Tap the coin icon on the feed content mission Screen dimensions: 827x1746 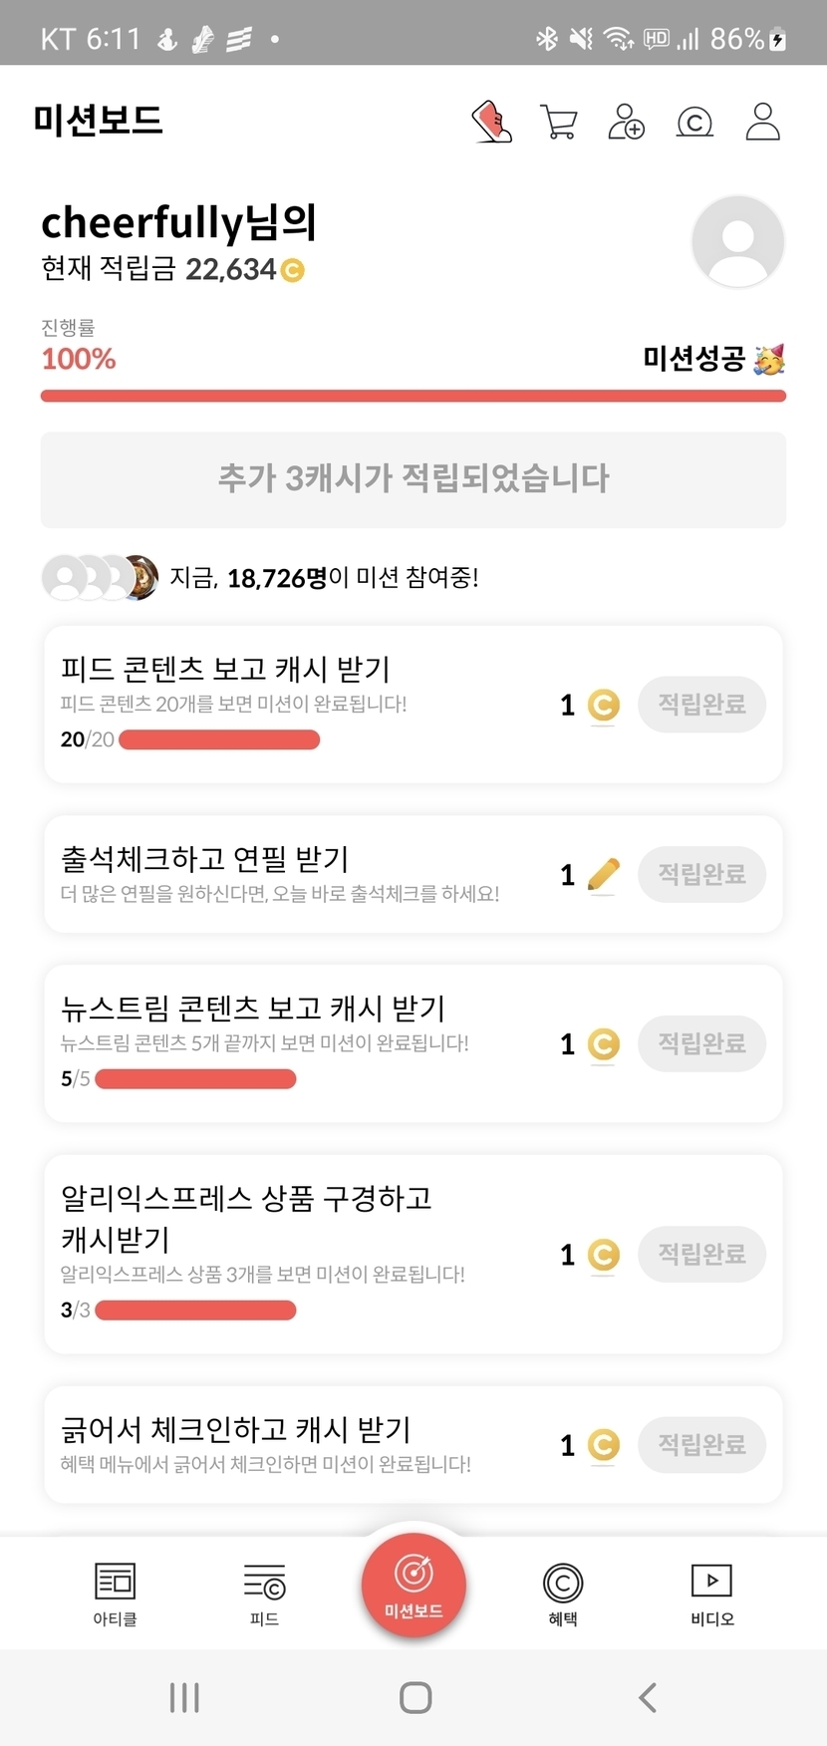(x=603, y=706)
